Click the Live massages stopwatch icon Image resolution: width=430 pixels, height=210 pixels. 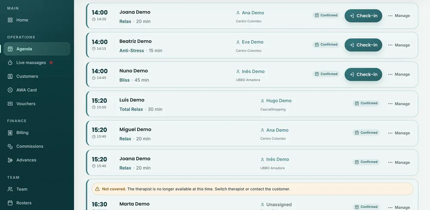pyautogui.click(x=10, y=63)
